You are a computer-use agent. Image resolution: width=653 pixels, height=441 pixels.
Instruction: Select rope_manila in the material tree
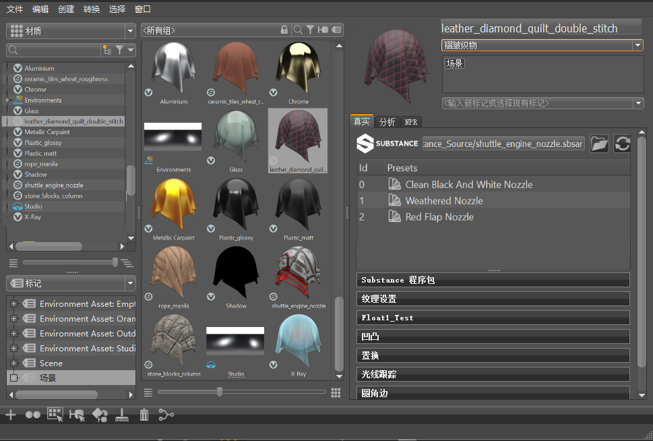click(x=41, y=164)
